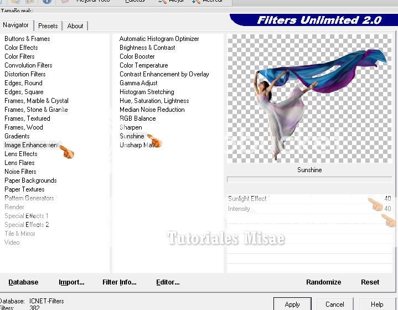Choose Hue, Saturation, Lightness filter
The image size is (398, 310).
coord(154,101)
